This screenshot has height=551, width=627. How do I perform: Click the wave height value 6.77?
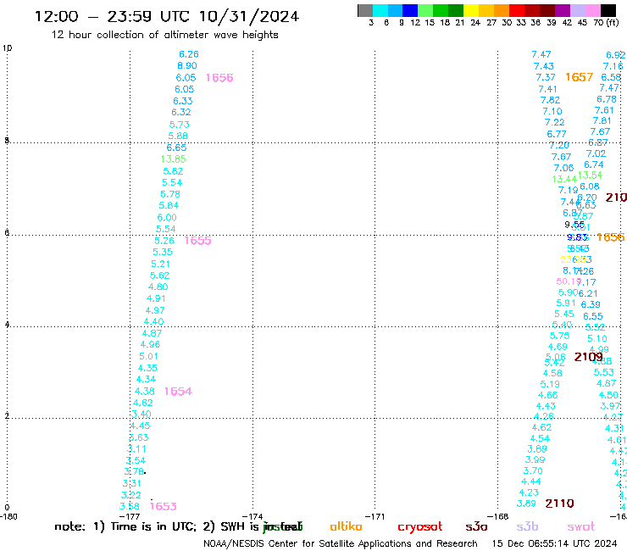pos(557,134)
